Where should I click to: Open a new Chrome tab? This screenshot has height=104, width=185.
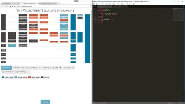point(59,3)
